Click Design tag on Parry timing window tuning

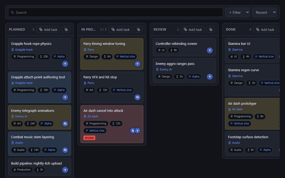tap(92, 57)
